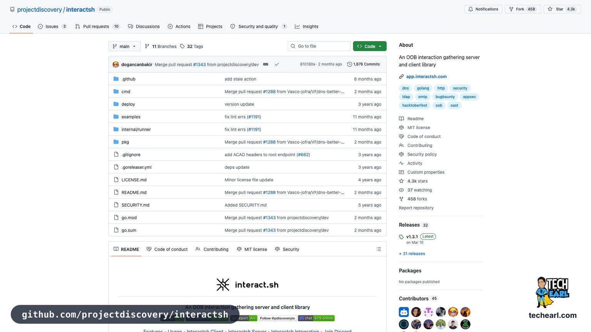Open the LICENSE.md file
The height and width of the screenshot is (332, 591).
(x=134, y=180)
